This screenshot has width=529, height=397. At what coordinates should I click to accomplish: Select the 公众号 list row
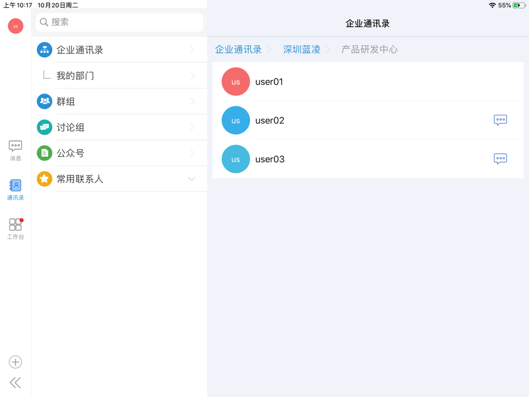120,153
